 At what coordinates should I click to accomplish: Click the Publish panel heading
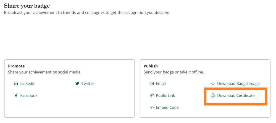click(151, 66)
